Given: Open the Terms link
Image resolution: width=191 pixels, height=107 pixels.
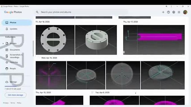Looking at the screenshot, I should point(13,103).
